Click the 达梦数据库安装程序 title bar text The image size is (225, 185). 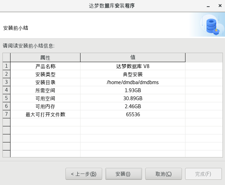point(112,6)
